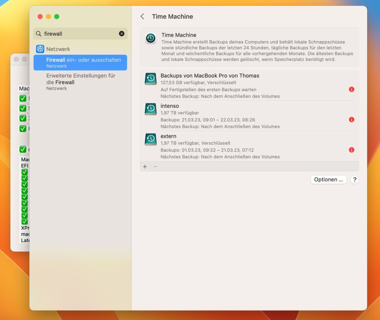Click the magnifier icon in the search field
380x320 pixels.
[x=38, y=33]
